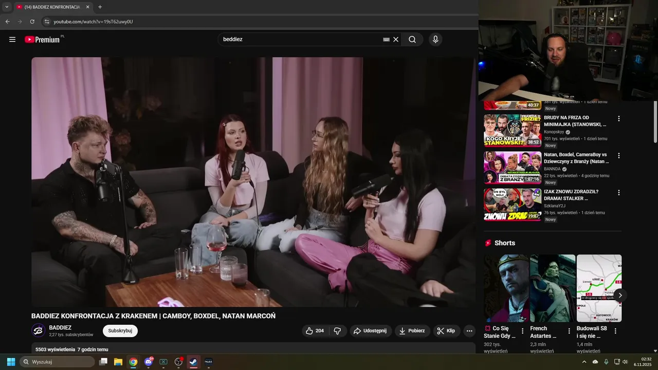Open the SzklanaY2J channel link
Screen dimensions: 658x370
[555, 206]
